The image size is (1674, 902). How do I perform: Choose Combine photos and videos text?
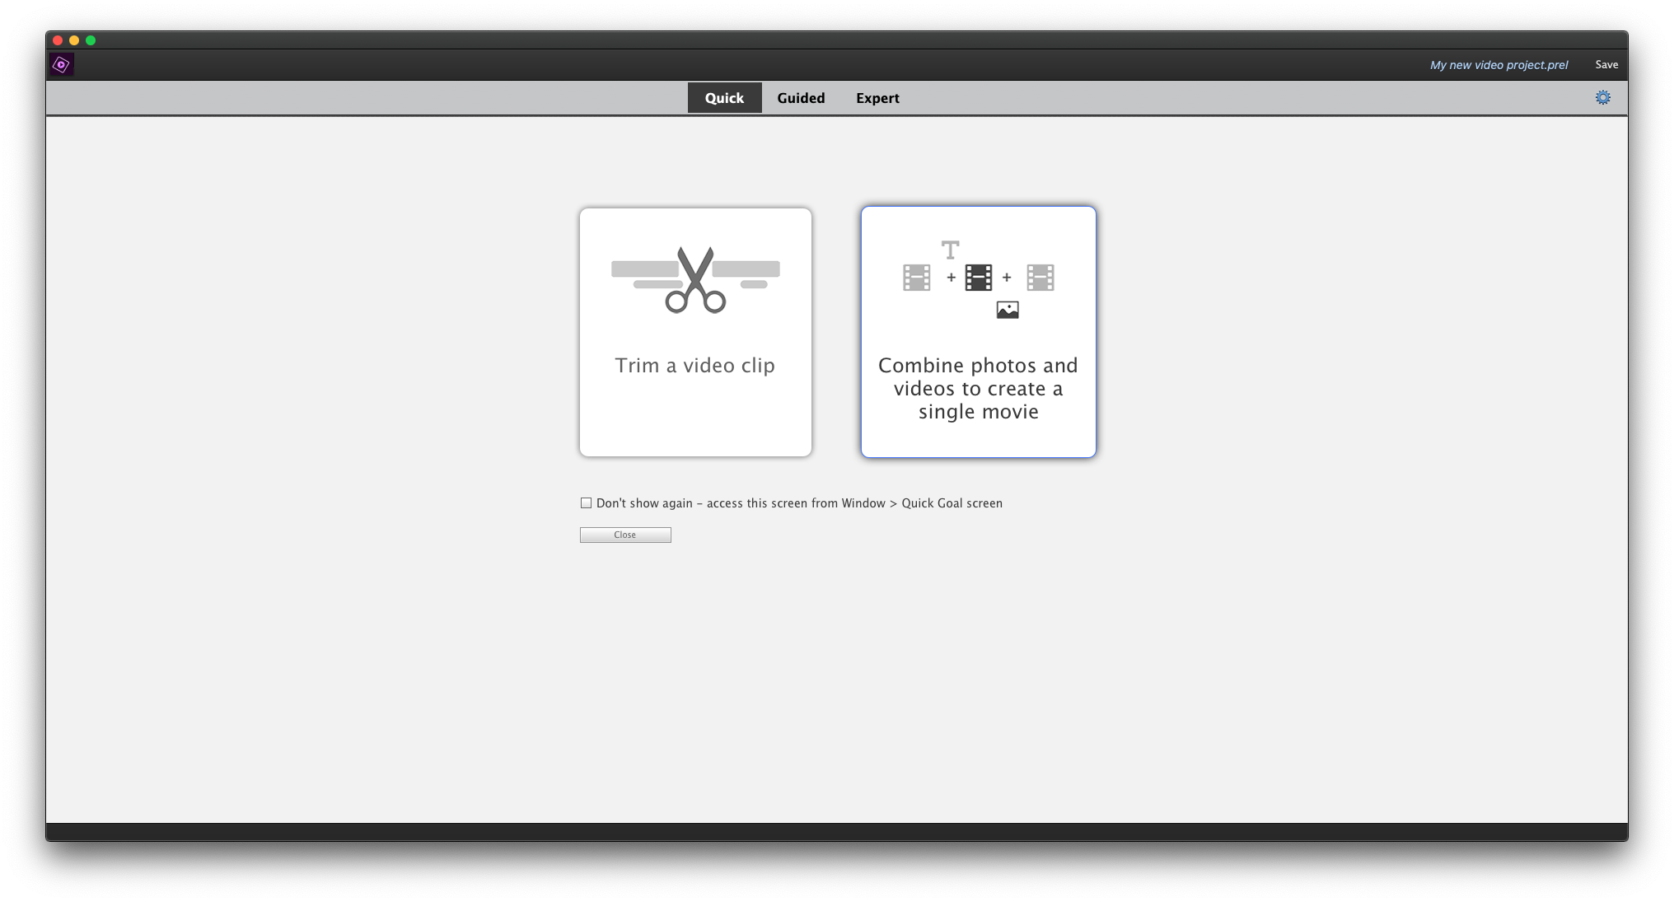coord(978,388)
